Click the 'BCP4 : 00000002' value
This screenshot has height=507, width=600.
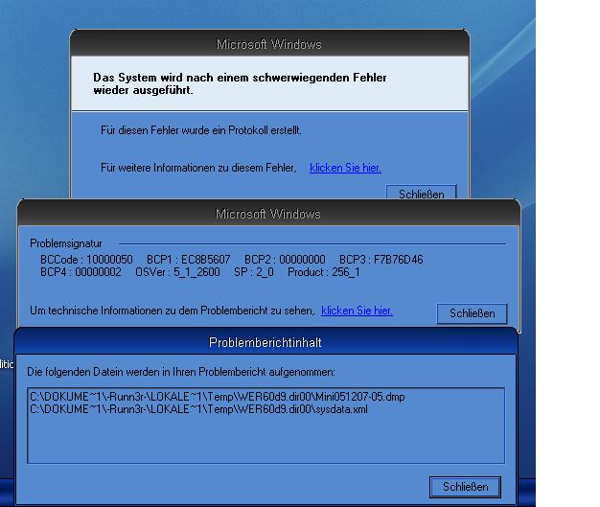(x=81, y=272)
